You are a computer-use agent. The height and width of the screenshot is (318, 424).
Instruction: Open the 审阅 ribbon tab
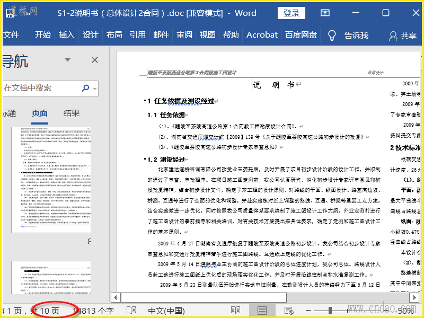coord(184,35)
